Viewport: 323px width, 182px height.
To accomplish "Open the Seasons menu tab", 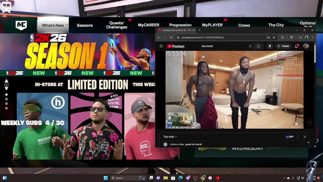I will click(85, 25).
